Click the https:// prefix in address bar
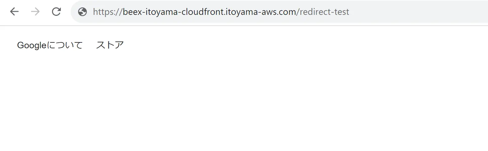 [108, 12]
